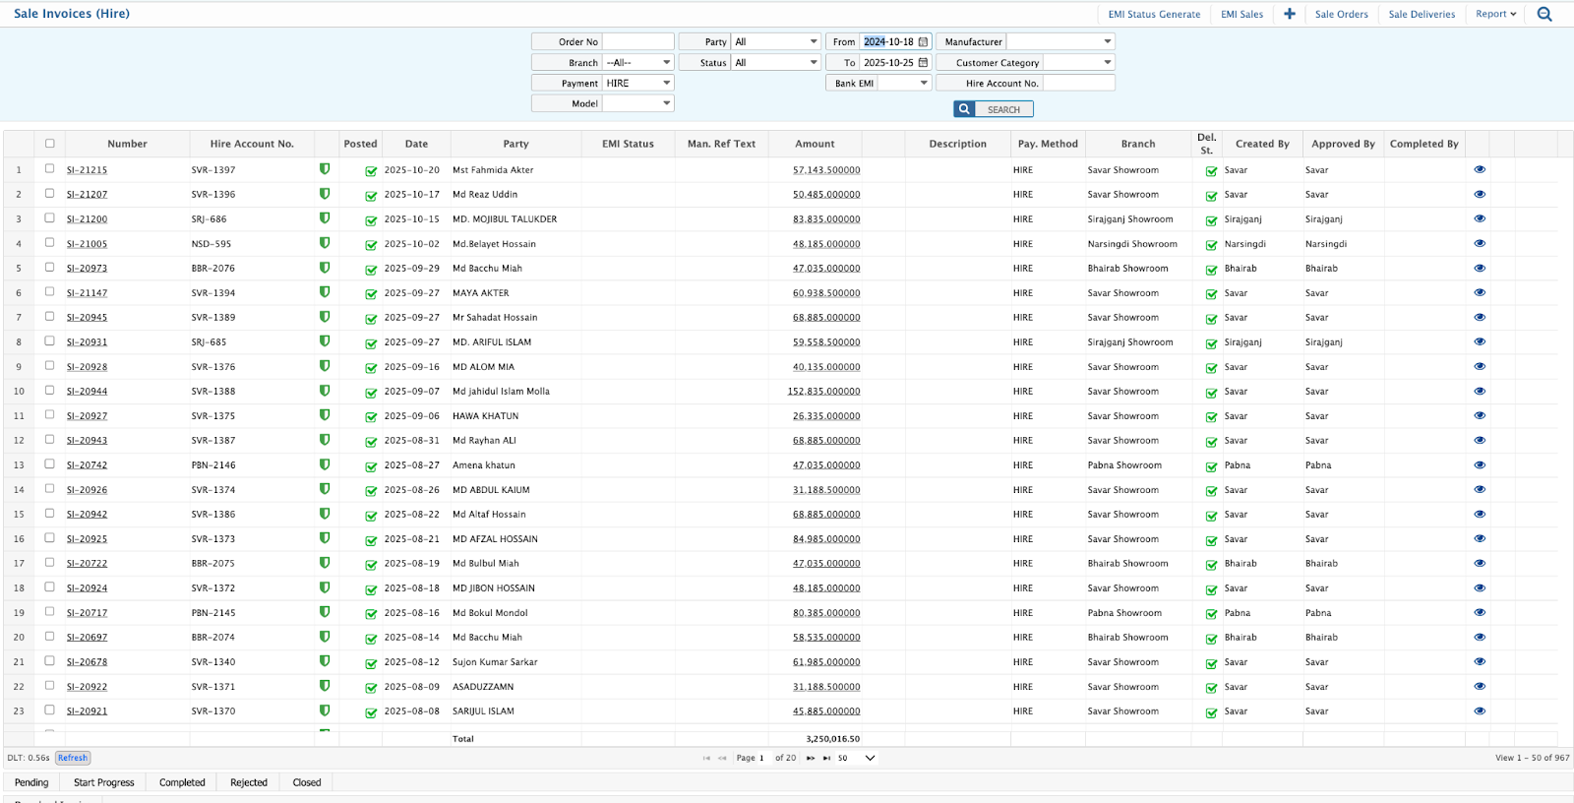Open the Party dropdown
The height and width of the screenshot is (803, 1574).
[776, 41]
